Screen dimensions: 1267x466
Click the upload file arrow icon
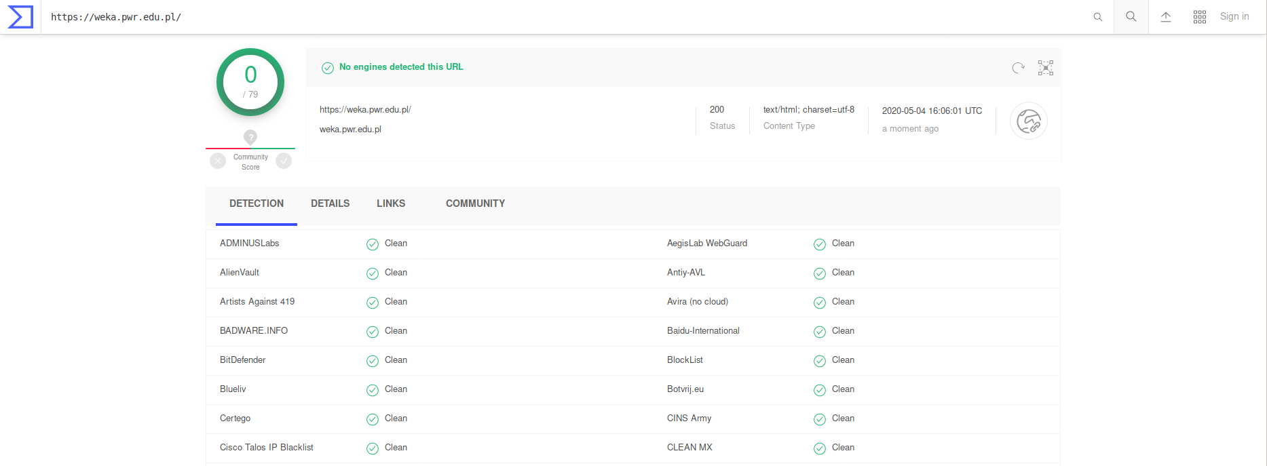[1165, 17]
